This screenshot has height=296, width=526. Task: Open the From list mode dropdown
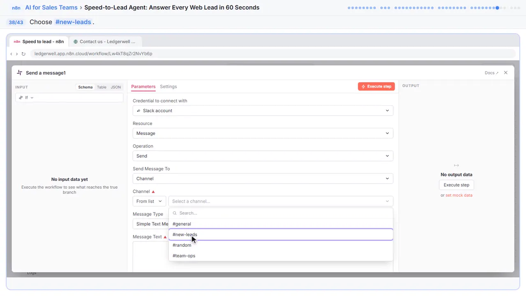149,201
